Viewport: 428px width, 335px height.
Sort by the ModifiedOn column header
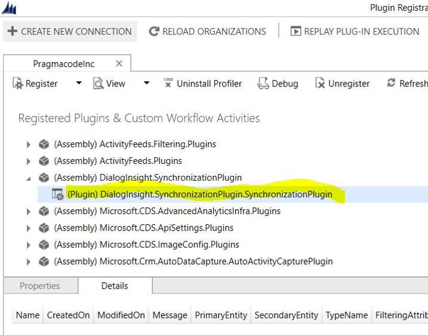[x=121, y=315]
